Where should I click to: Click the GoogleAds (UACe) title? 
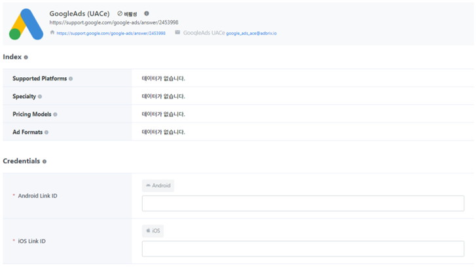tap(79, 14)
